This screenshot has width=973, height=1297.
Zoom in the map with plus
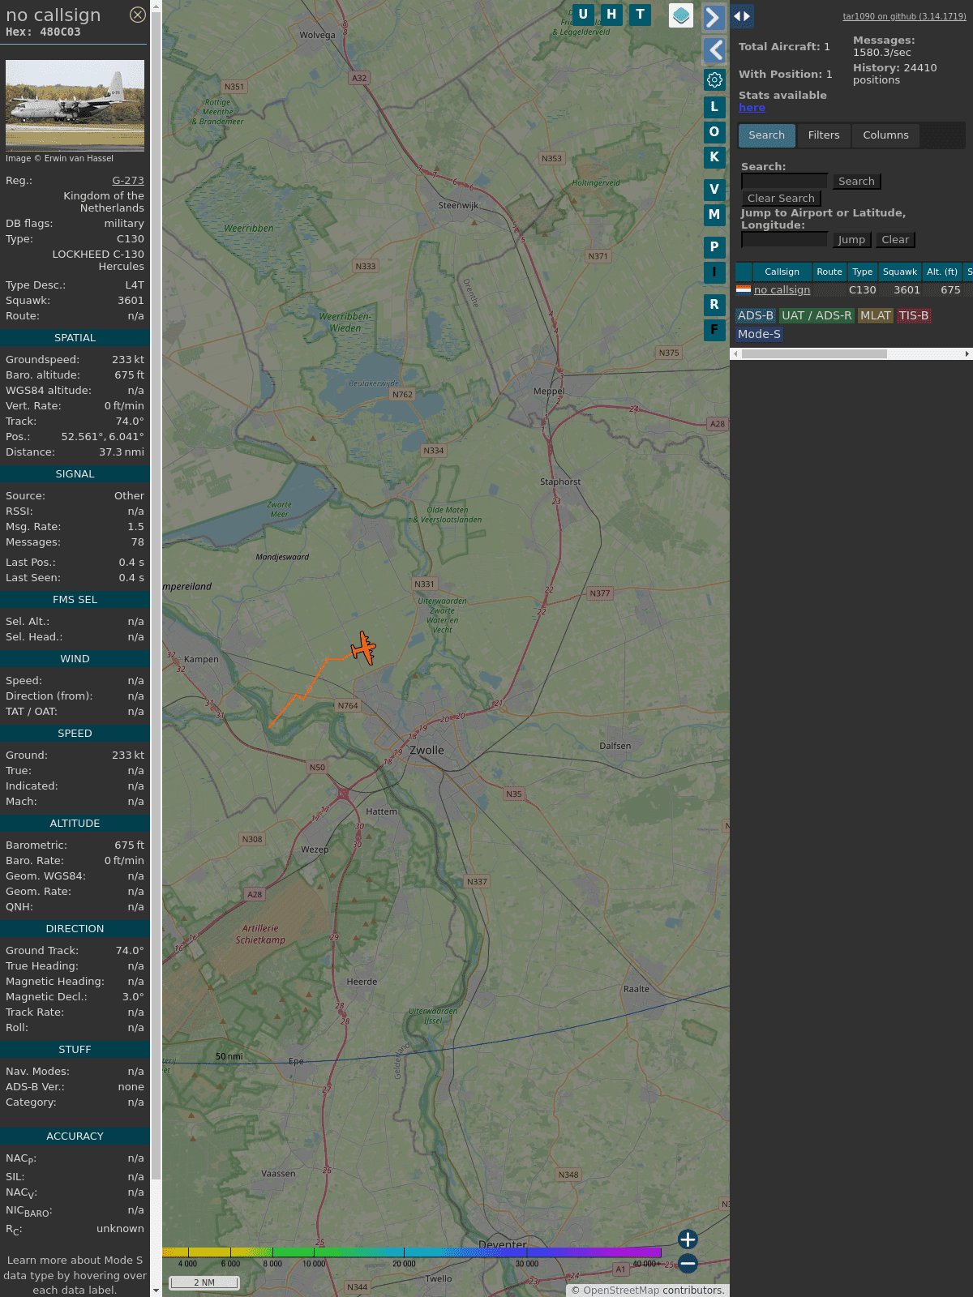click(x=688, y=1239)
